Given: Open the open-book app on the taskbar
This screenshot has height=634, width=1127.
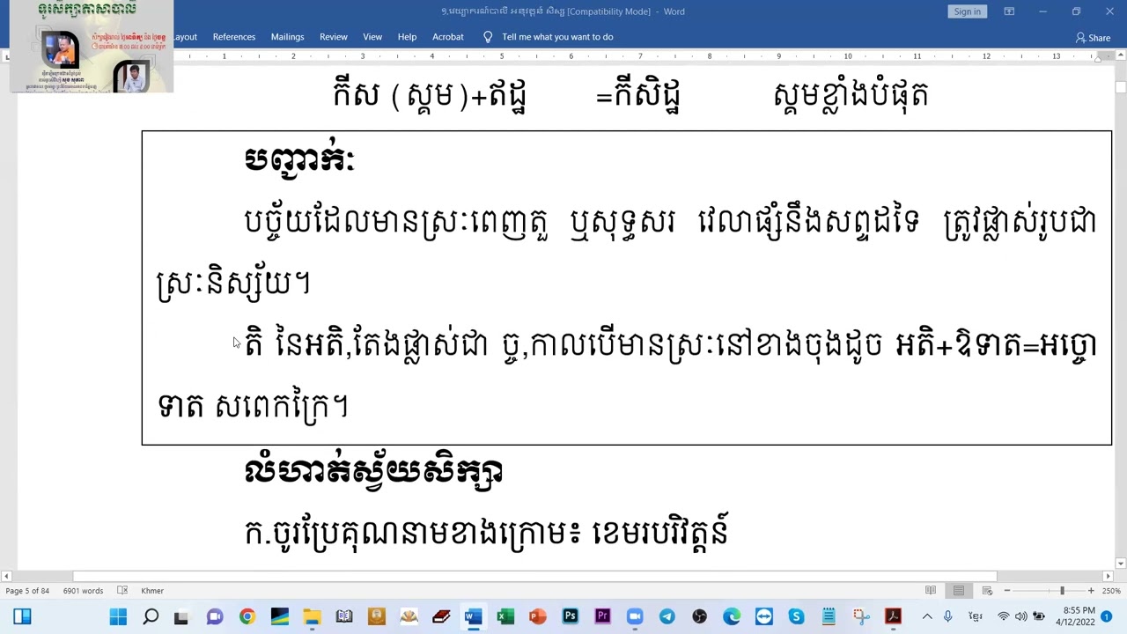Looking at the screenshot, I should (344, 616).
